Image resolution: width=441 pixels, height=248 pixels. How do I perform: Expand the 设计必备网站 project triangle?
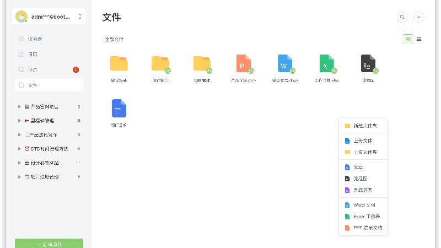19,163
